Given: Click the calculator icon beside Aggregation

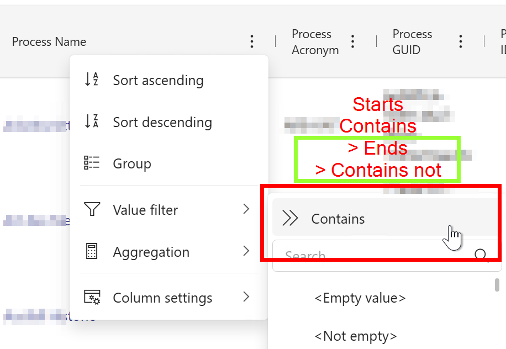Looking at the screenshot, I should (92, 252).
